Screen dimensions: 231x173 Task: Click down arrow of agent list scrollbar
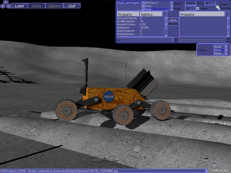pos(143,10)
